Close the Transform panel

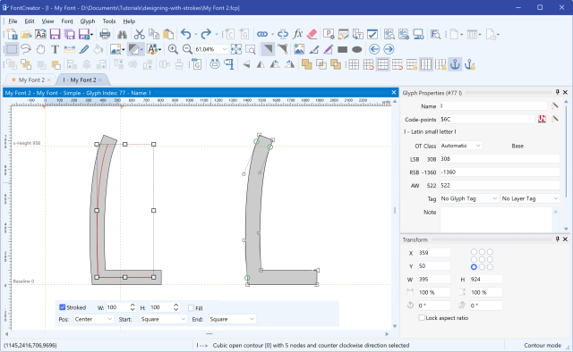point(565,239)
